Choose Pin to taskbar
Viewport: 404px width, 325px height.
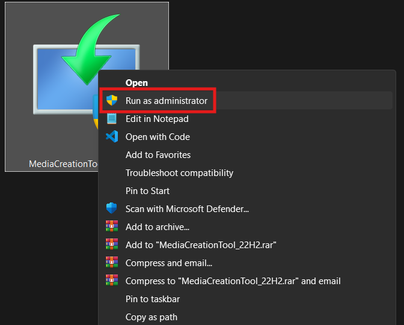(x=246, y=299)
